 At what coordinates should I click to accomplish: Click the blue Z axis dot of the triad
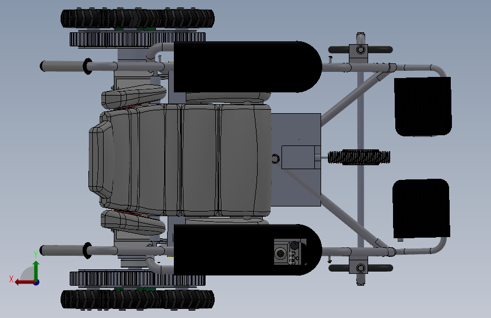coord(37,282)
